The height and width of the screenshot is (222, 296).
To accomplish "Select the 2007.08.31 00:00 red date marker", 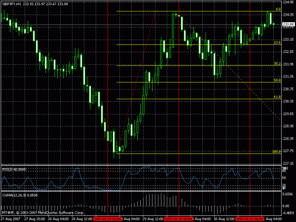I will tap(250, 219).
